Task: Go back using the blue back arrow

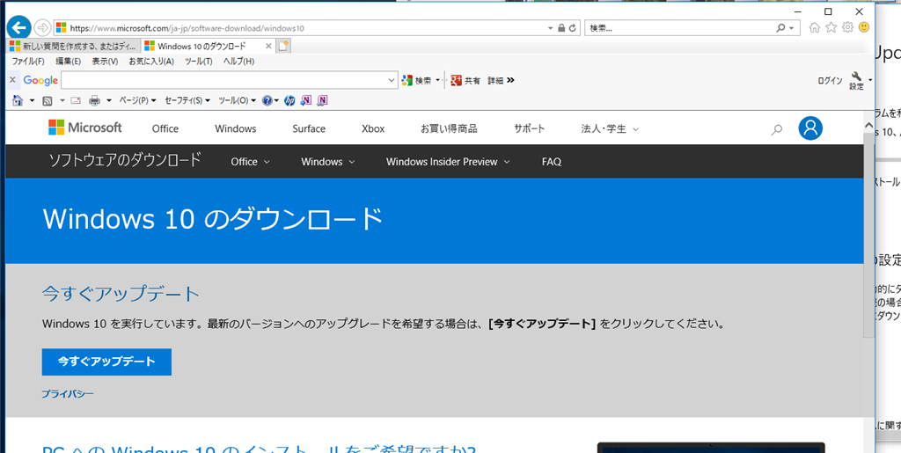Action: tap(19, 27)
